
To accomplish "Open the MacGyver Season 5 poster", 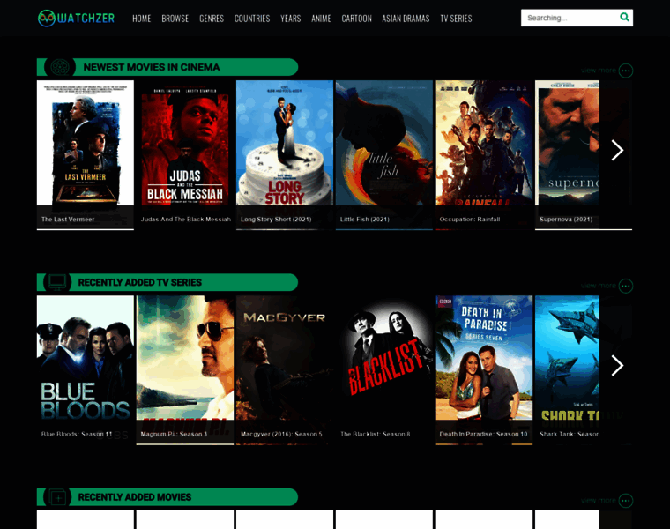I will tap(285, 370).
